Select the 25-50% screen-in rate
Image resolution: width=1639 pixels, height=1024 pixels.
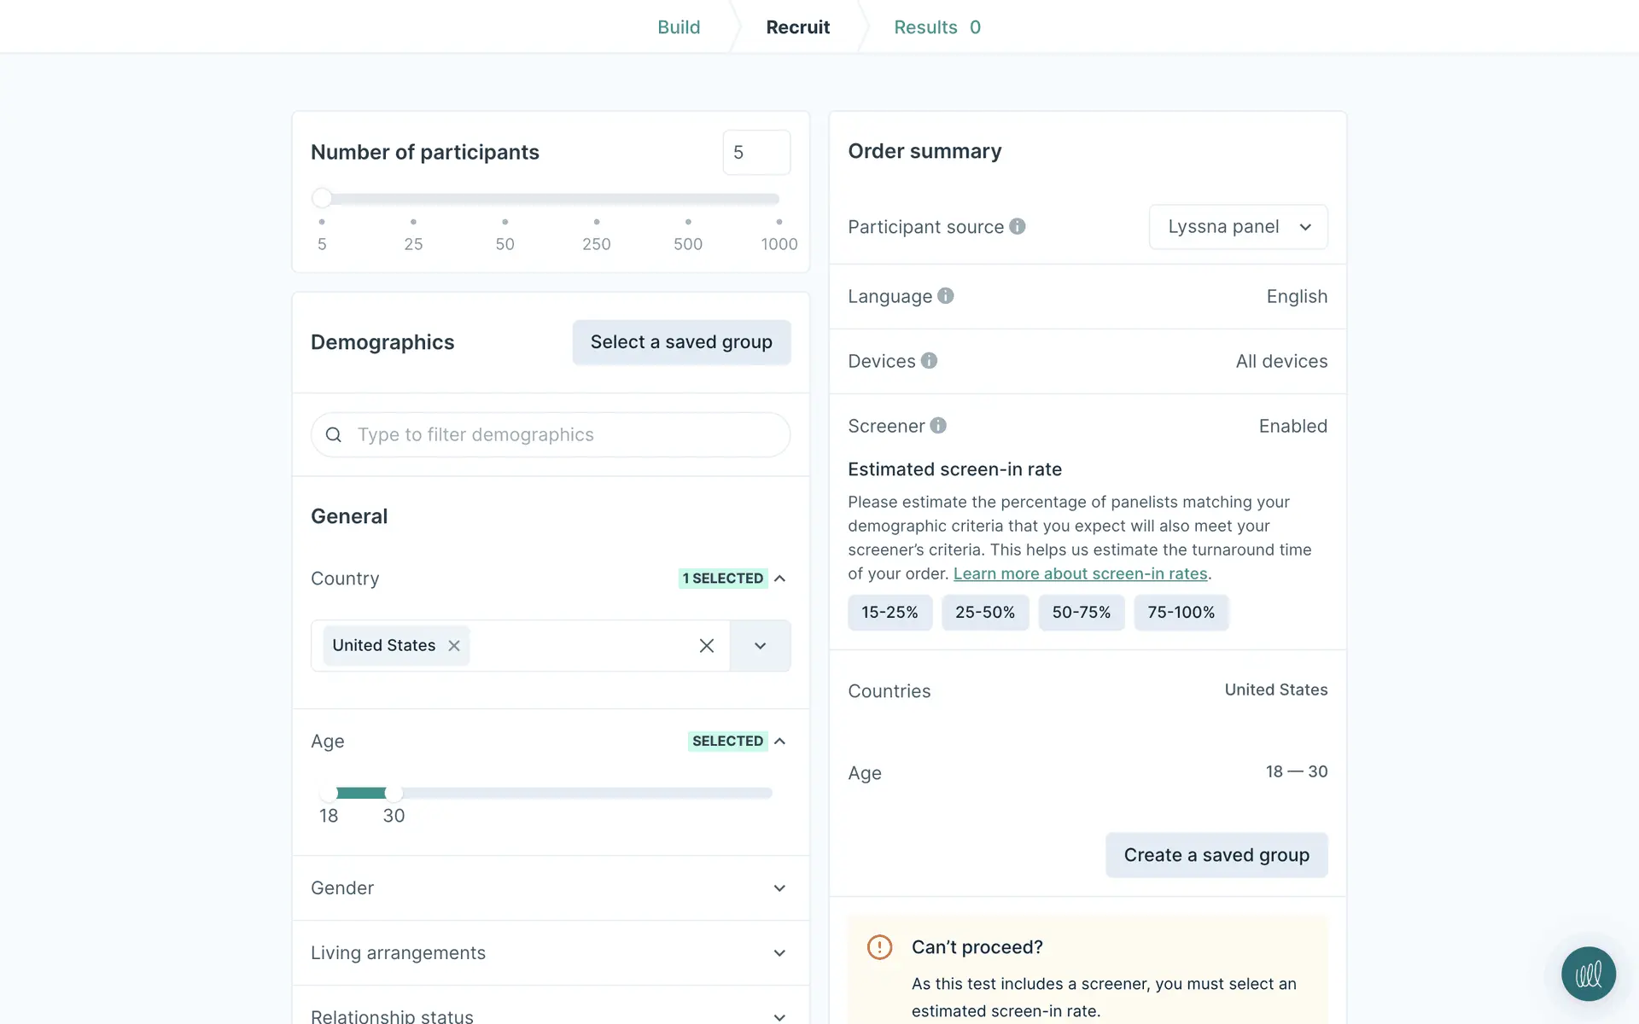(x=984, y=613)
